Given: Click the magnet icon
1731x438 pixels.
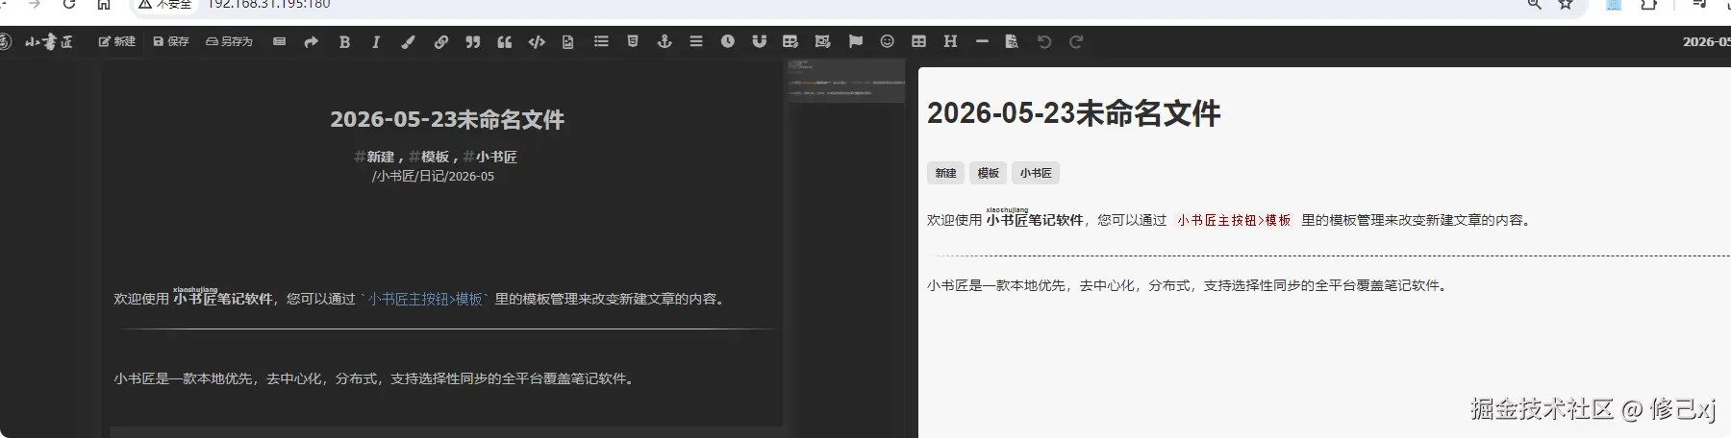Looking at the screenshot, I should 759,41.
